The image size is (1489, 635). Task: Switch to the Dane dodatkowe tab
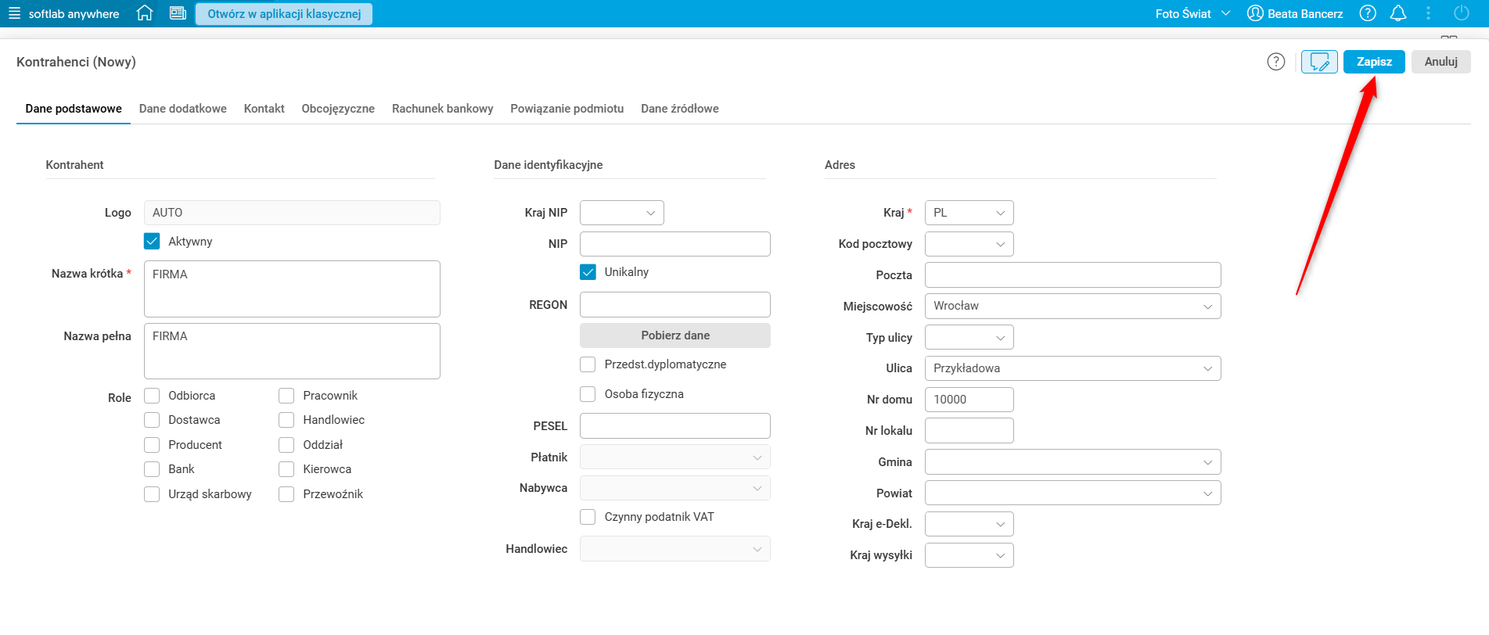coord(183,109)
